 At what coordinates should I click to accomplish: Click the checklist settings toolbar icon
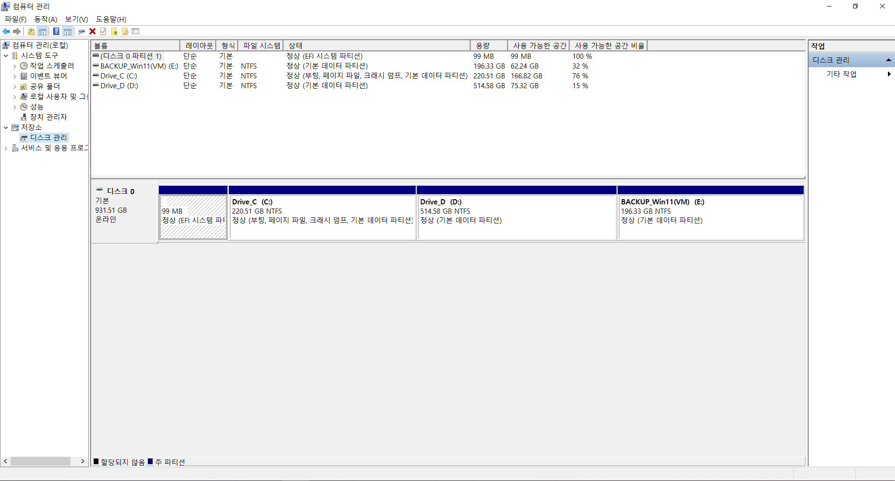click(x=136, y=31)
